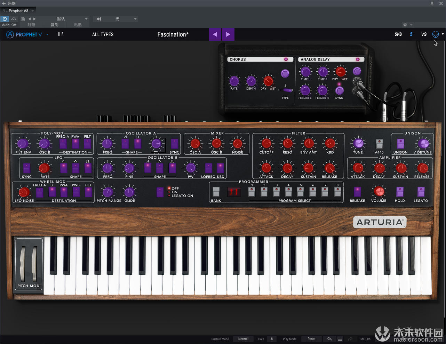This screenshot has width=446, height=344.
Task: Click the GLIDE knob
Action: point(129,192)
